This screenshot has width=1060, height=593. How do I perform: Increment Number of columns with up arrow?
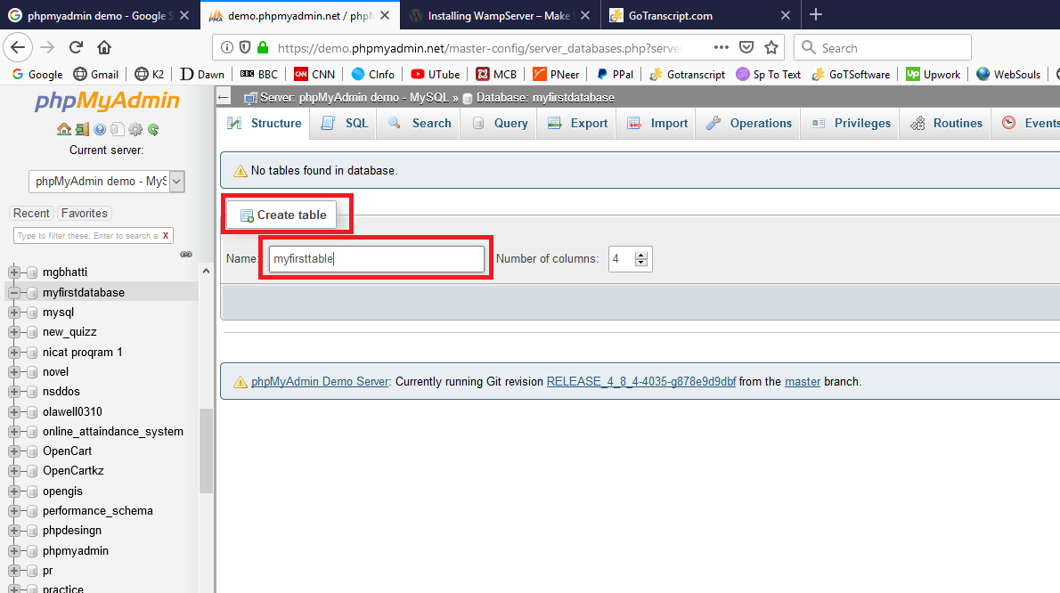pyautogui.click(x=640, y=254)
